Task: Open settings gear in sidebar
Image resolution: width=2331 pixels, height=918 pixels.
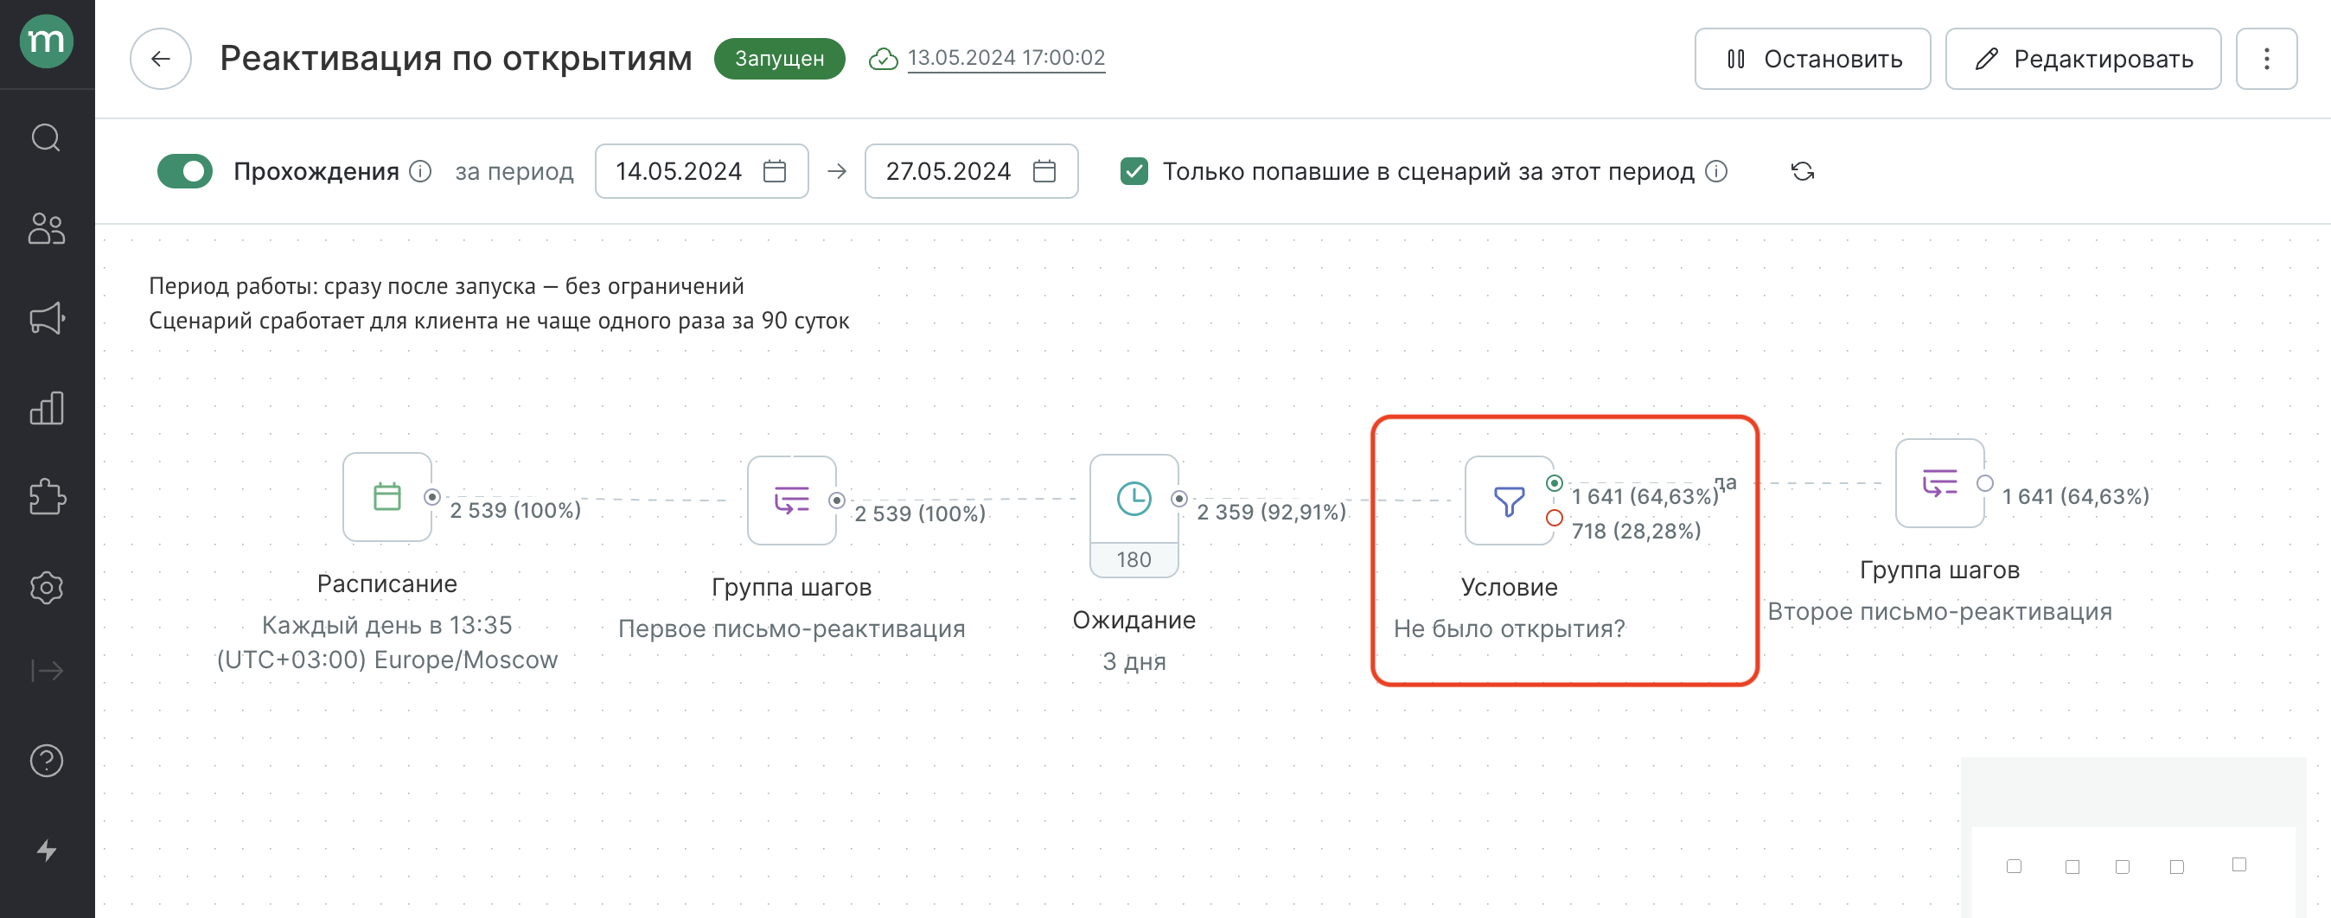Action: 46,588
